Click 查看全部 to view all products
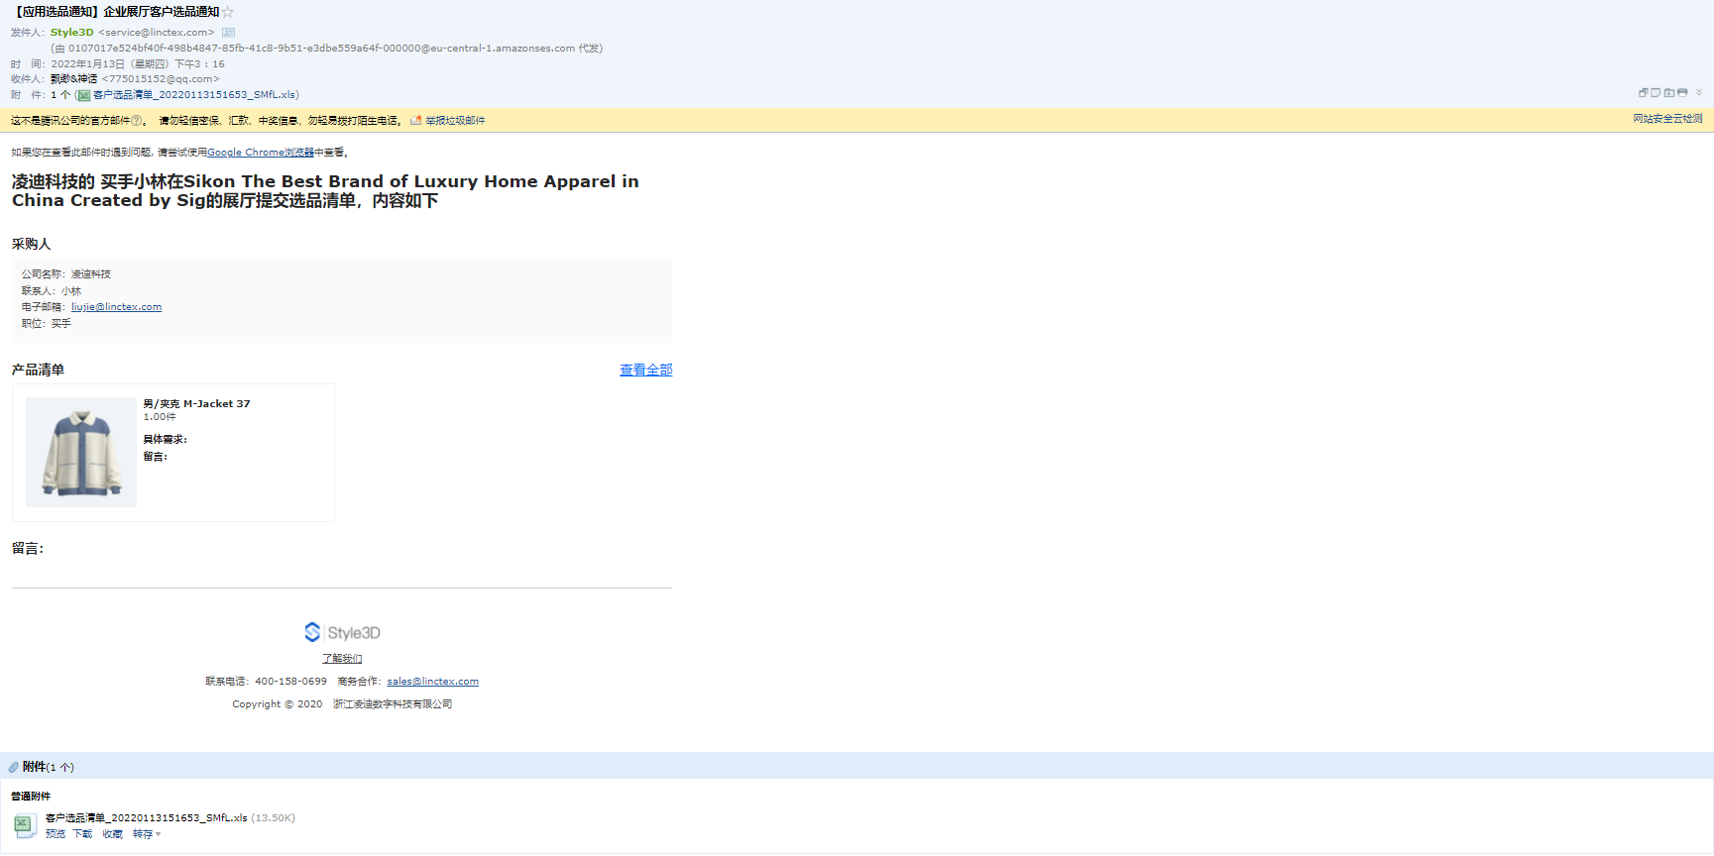The image size is (1714, 856). [645, 370]
